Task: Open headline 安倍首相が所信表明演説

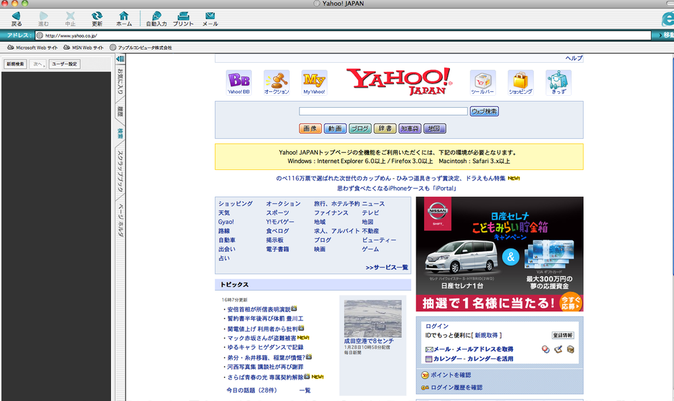Action: coord(259,309)
